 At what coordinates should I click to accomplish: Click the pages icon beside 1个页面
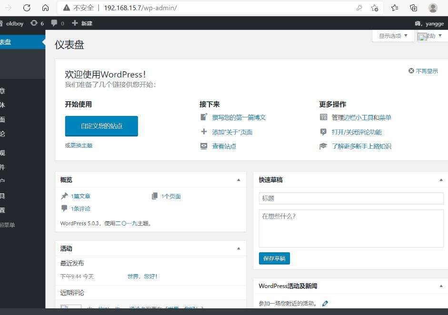155,196
